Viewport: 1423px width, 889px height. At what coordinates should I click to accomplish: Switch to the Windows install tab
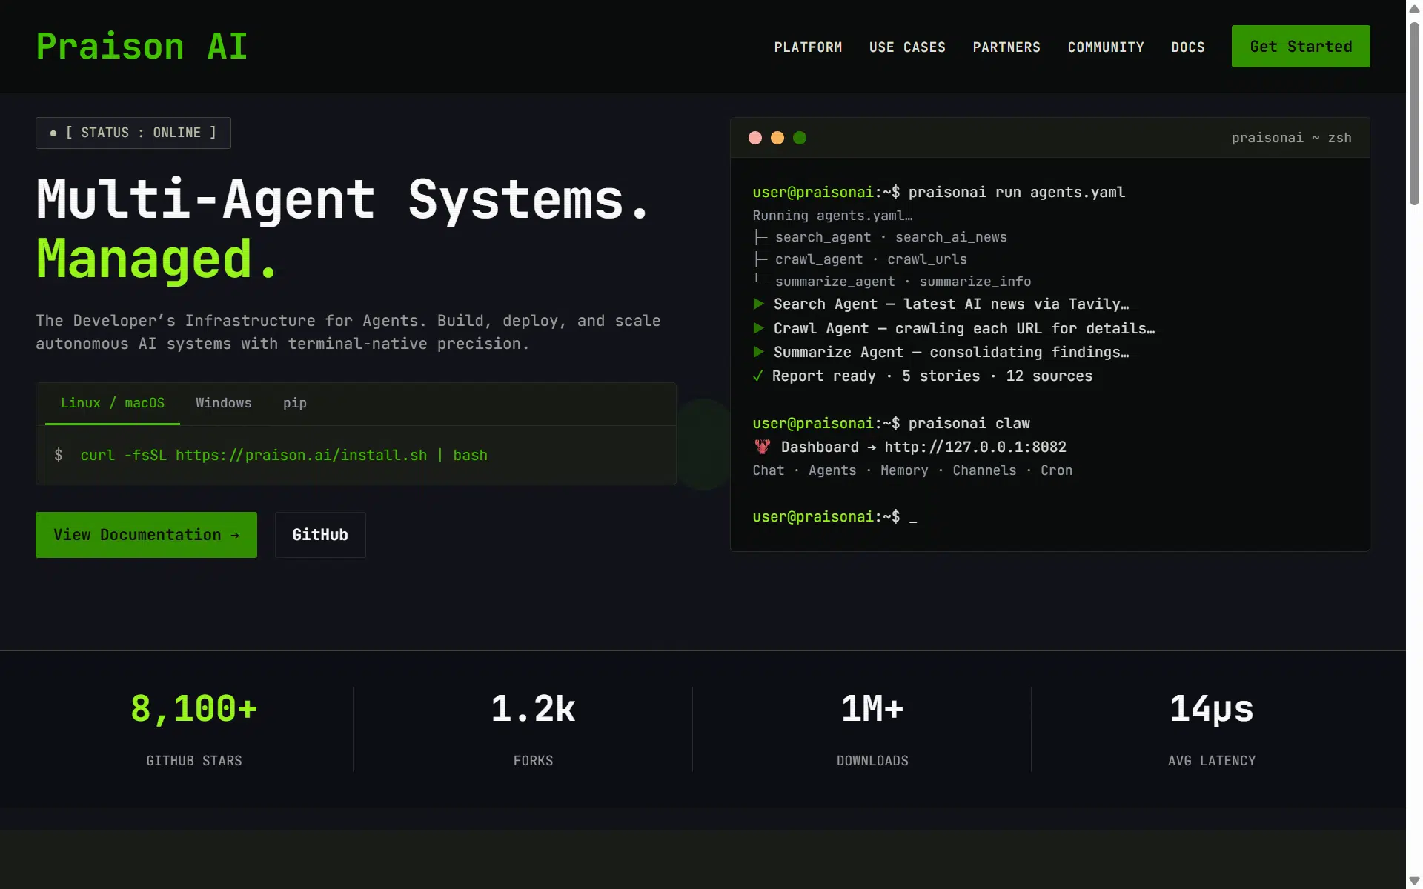(x=224, y=403)
